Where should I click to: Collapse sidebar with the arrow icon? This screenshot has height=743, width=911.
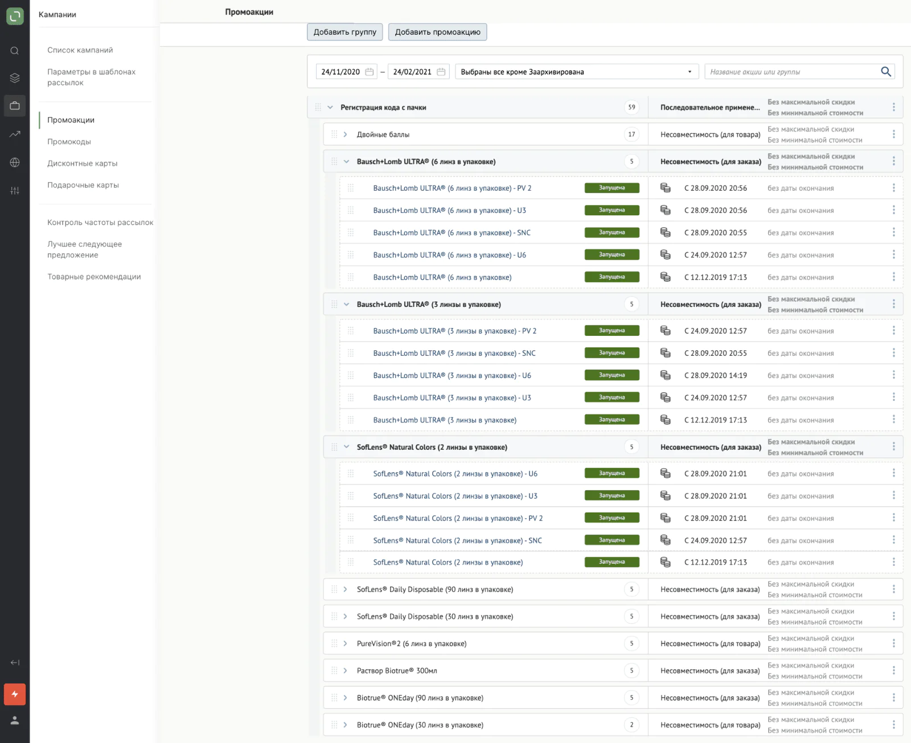[15, 662]
